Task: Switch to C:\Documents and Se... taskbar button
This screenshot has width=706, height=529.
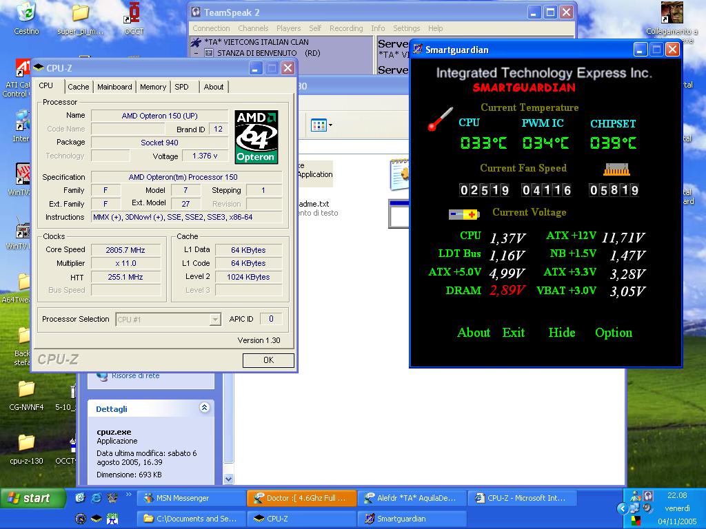Action: pyautogui.click(x=190, y=519)
